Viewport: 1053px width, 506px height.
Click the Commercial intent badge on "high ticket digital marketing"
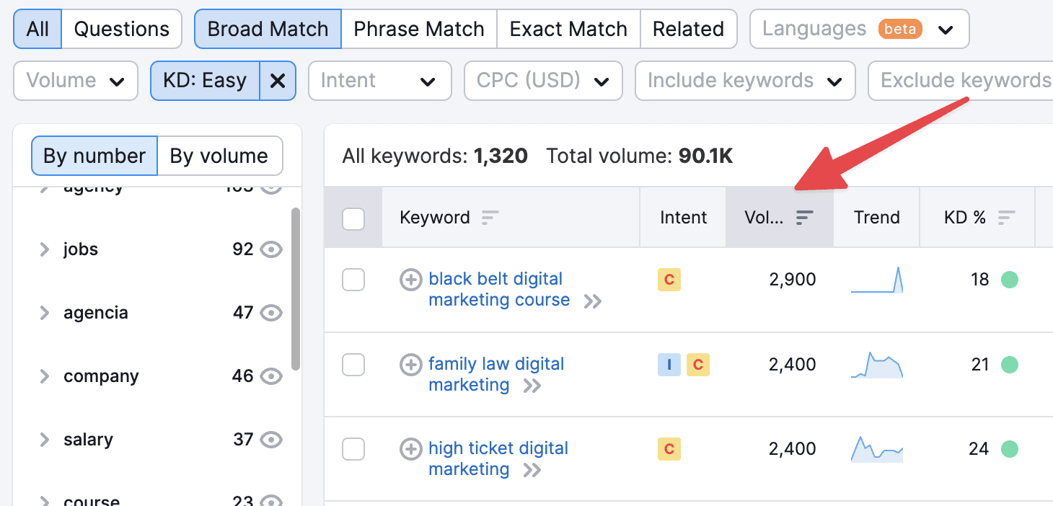point(669,448)
